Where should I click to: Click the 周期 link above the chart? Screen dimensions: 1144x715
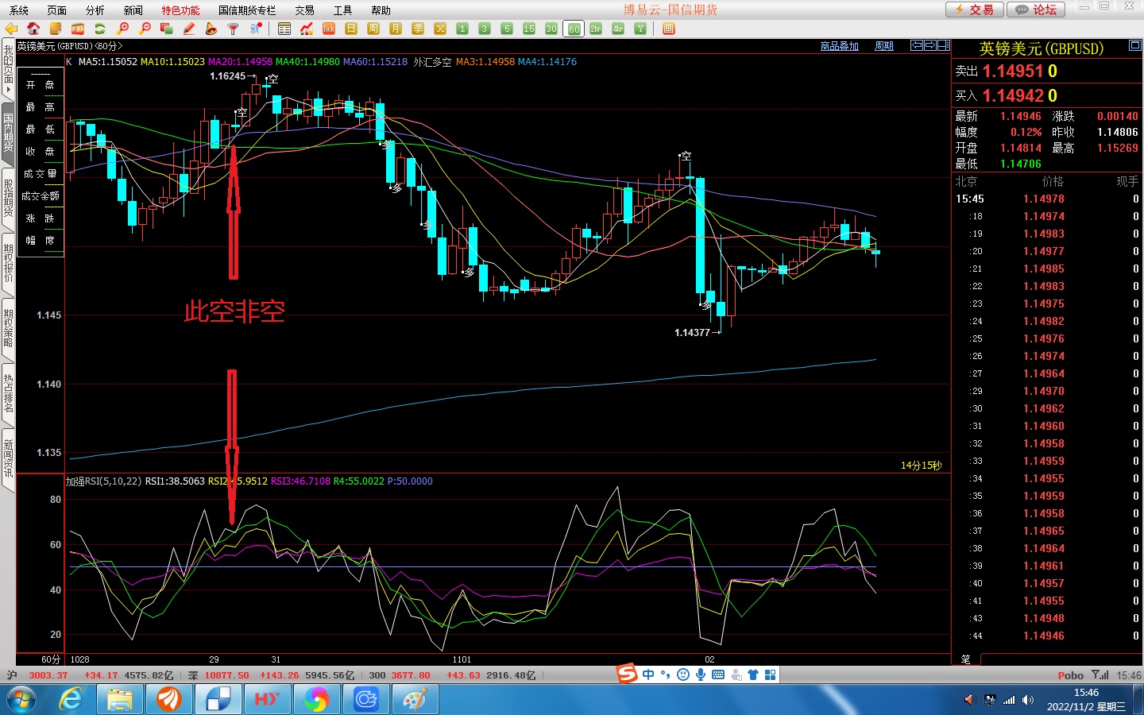[x=884, y=46]
